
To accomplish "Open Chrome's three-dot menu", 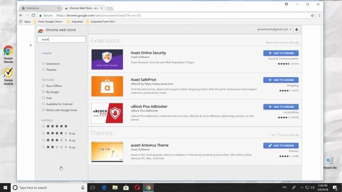I will (320, 15).
